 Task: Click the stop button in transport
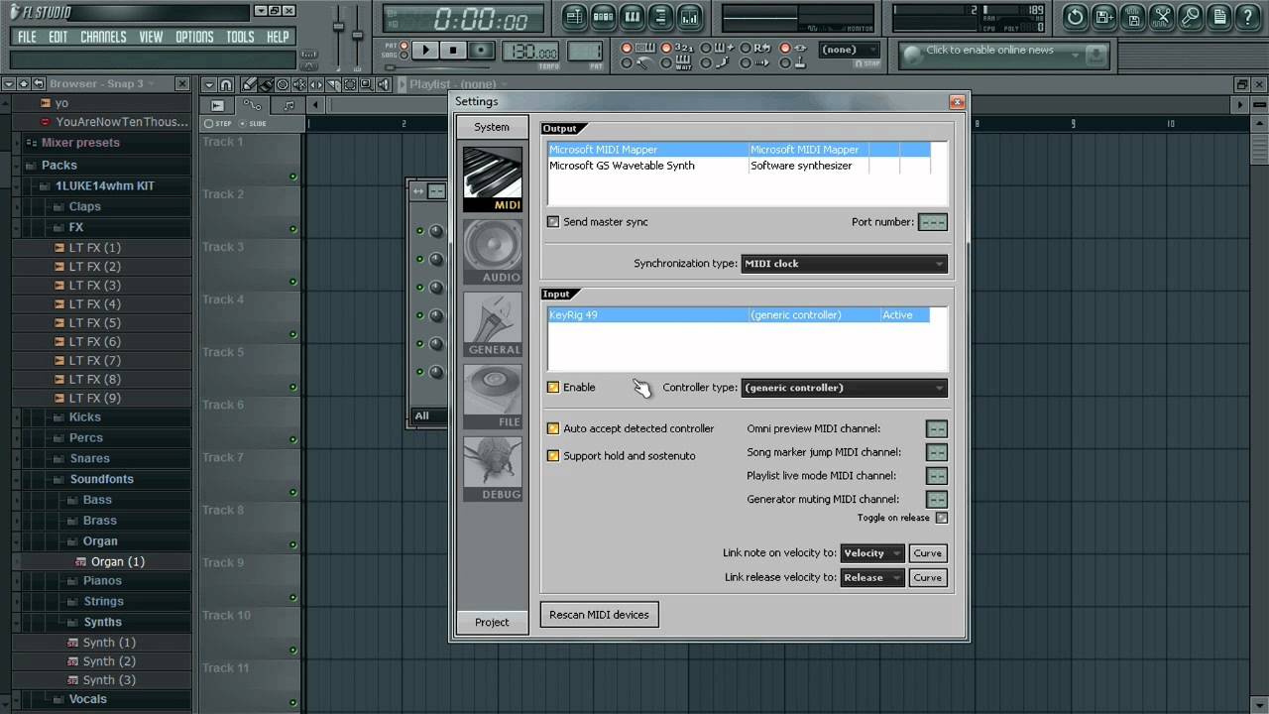pyautogui.click(x=453, y=50)
